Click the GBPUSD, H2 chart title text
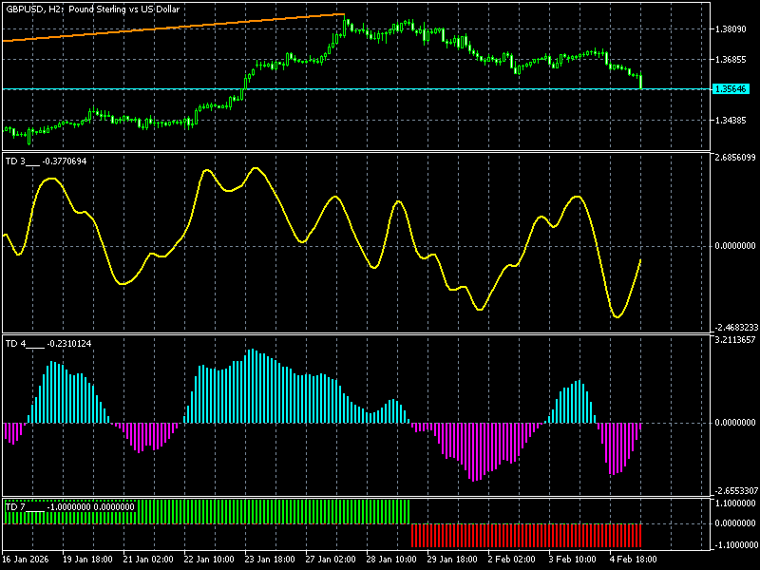This screenshot has height=570, width=760. [92, 9]
